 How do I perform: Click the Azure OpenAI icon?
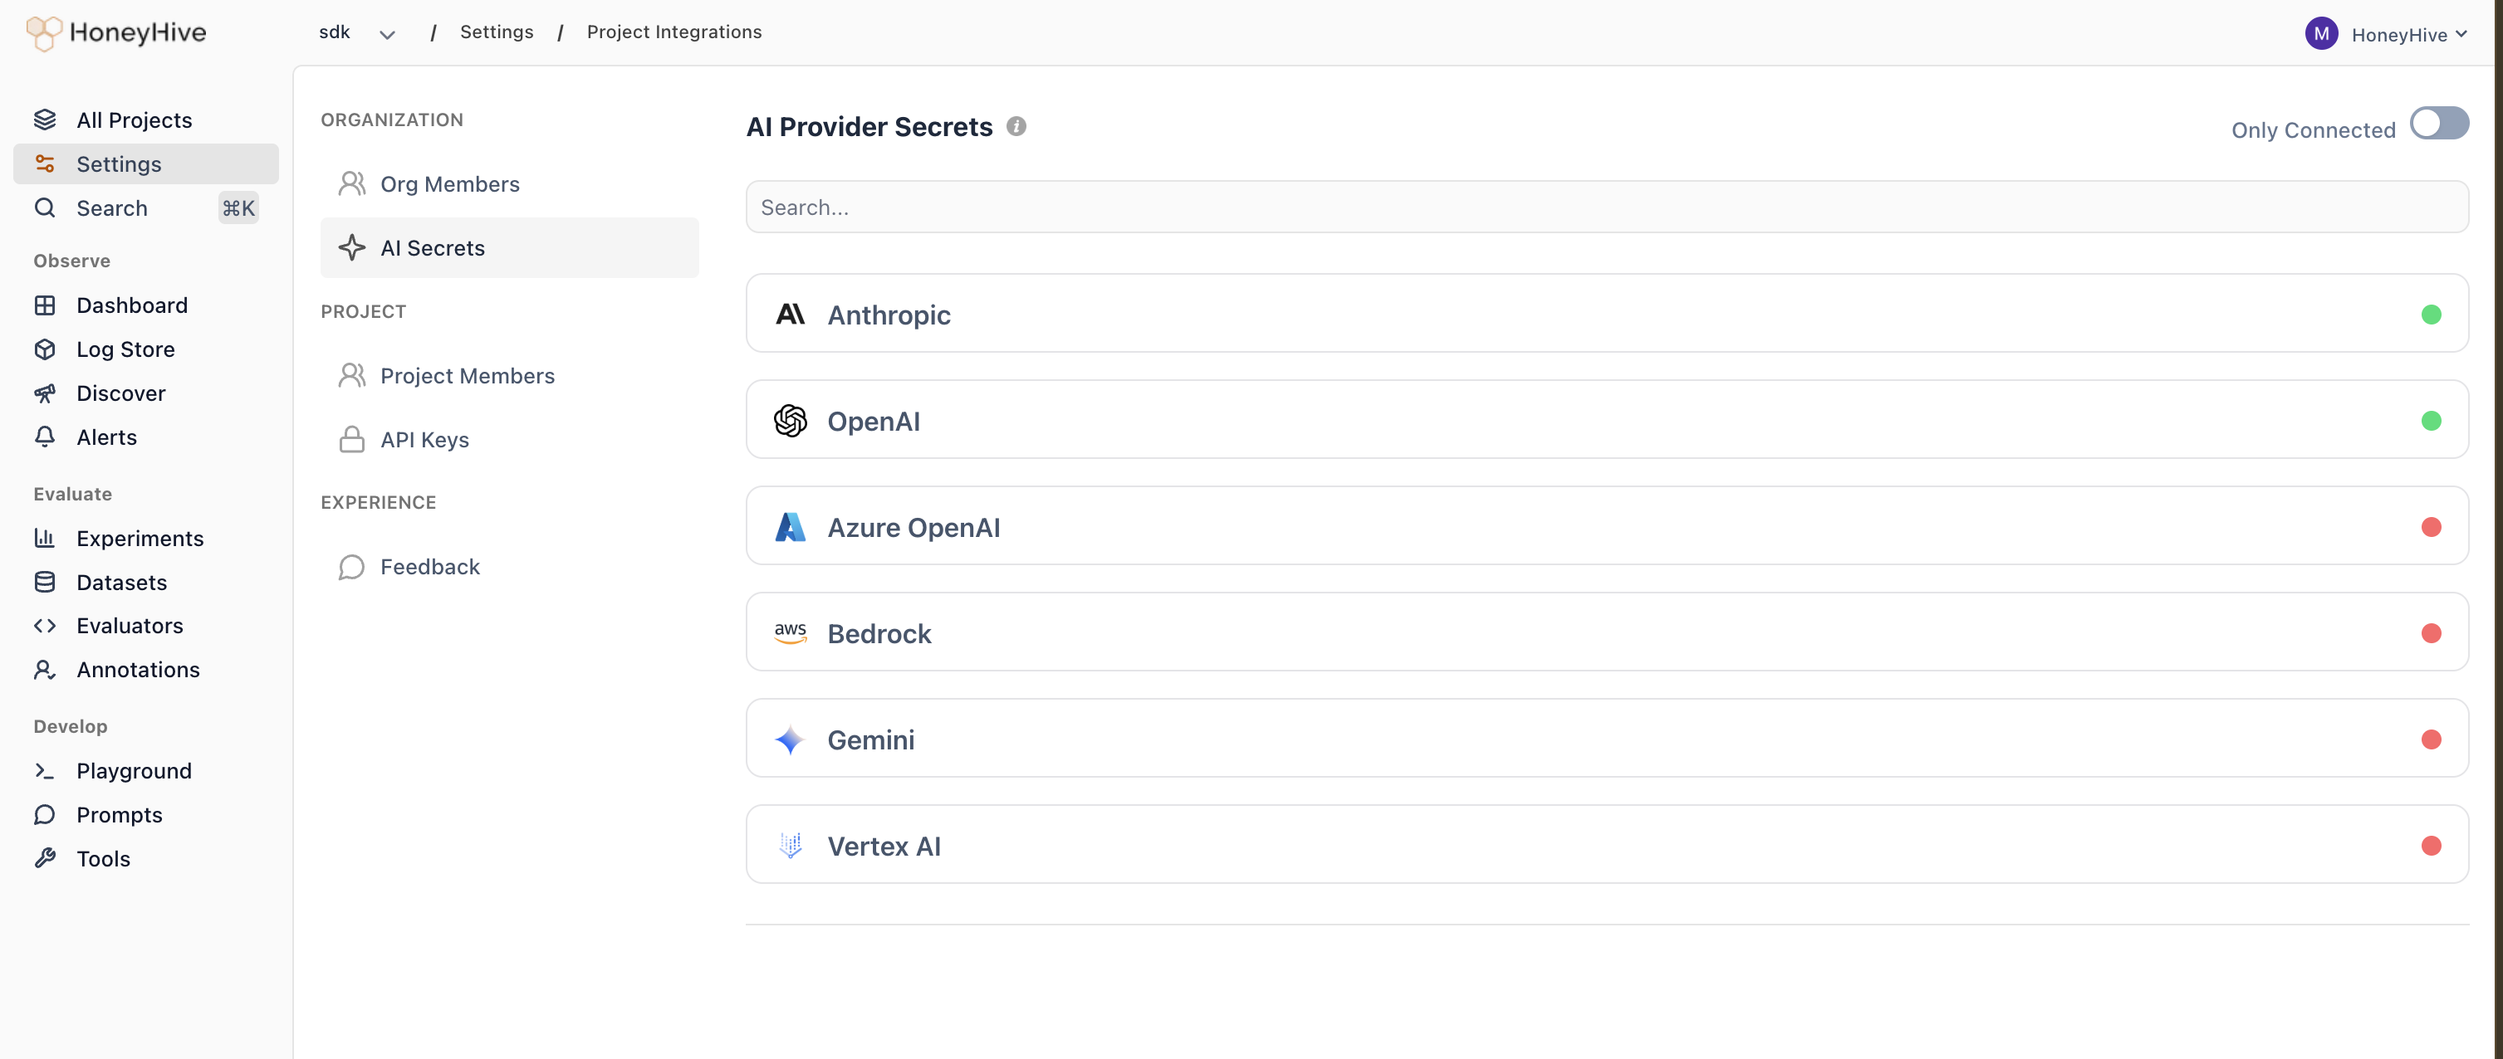point(791,526)
